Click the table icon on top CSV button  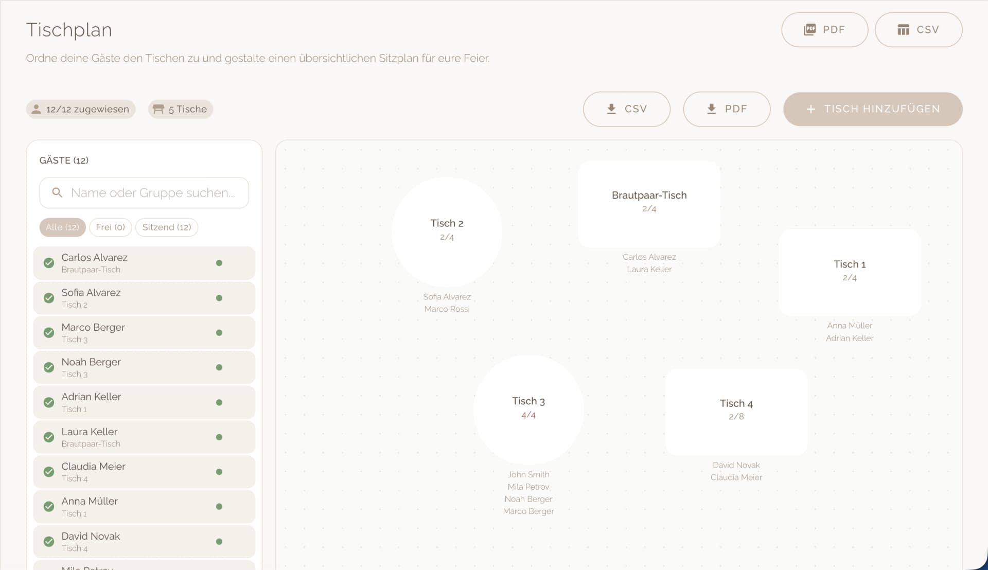pyautogui.click(x=903, y=30)
